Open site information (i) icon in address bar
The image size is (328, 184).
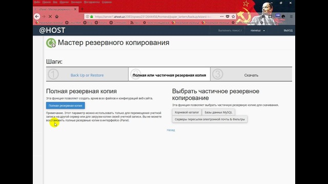(x=88, y=16)
